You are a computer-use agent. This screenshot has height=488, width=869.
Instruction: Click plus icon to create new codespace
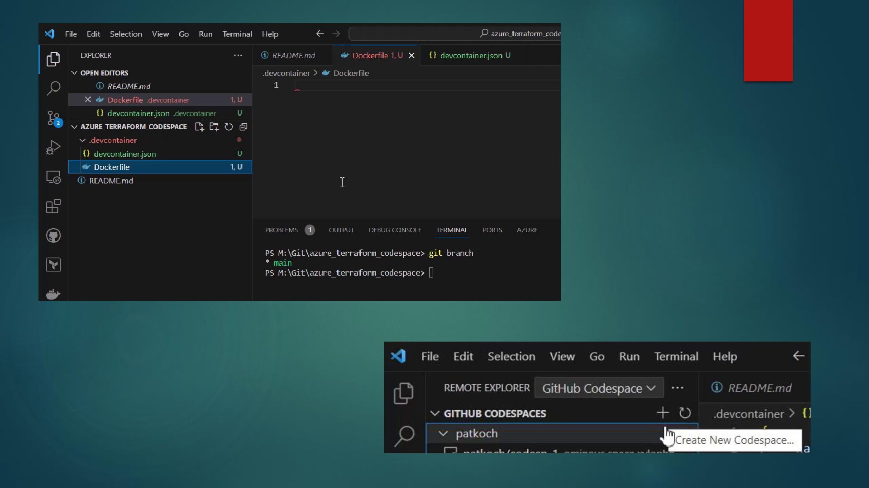click(663, 413)
